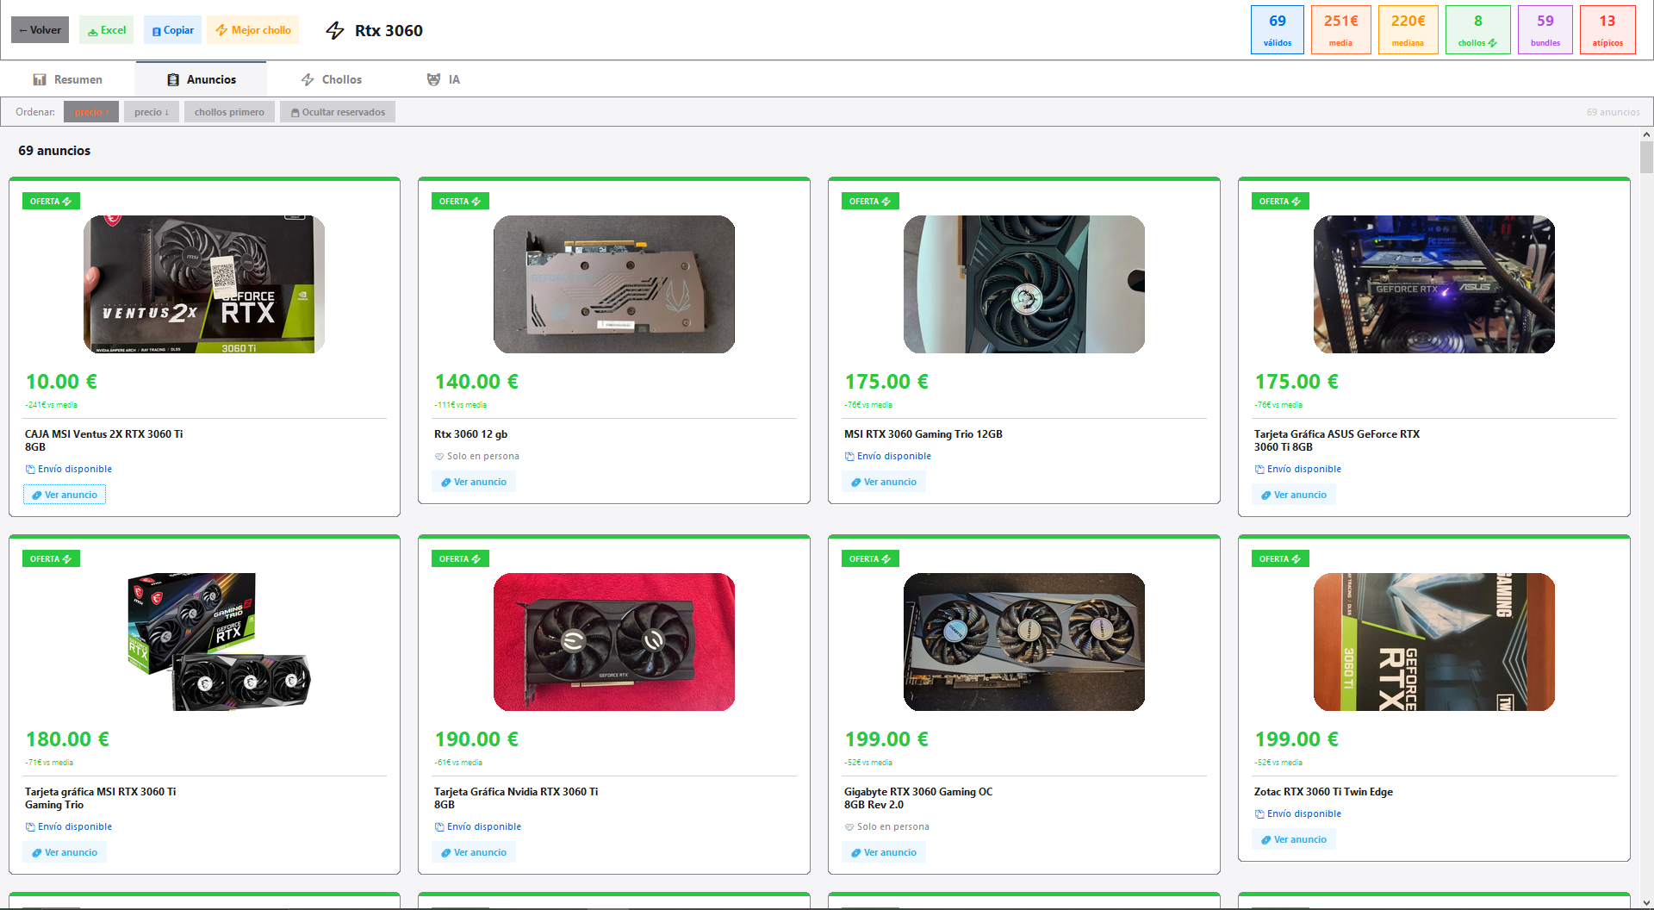Click OFERTA badge on the 190.00 € listing
The width and height of the screenshot is (1654, 910).
coord(460,559)
